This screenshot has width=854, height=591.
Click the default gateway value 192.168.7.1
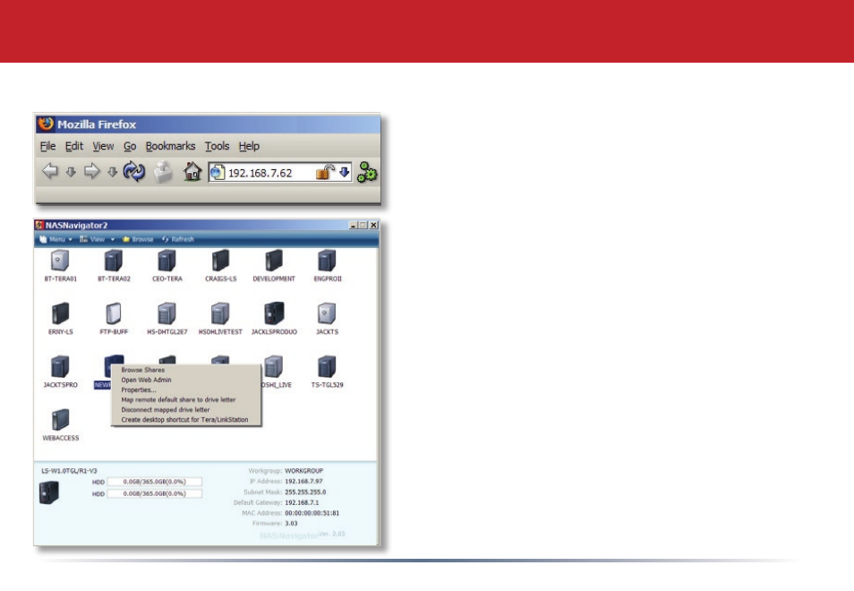coord(302,502)
